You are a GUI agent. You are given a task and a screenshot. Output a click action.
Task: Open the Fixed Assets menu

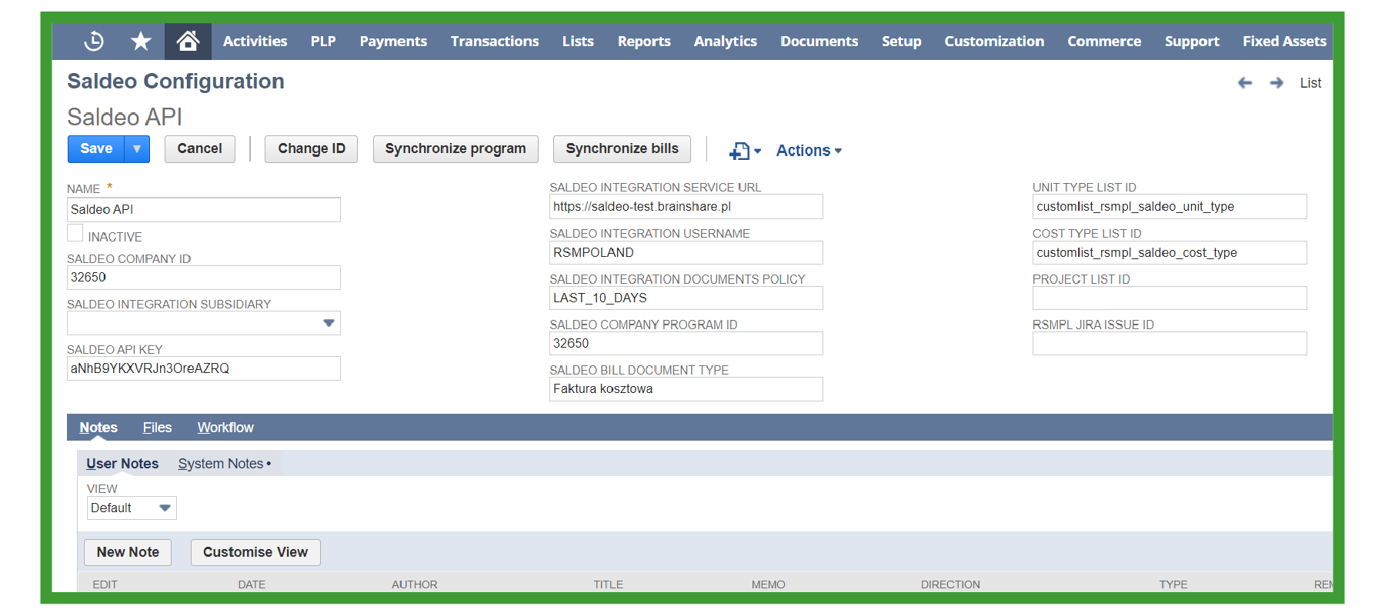coord(1284,42)
